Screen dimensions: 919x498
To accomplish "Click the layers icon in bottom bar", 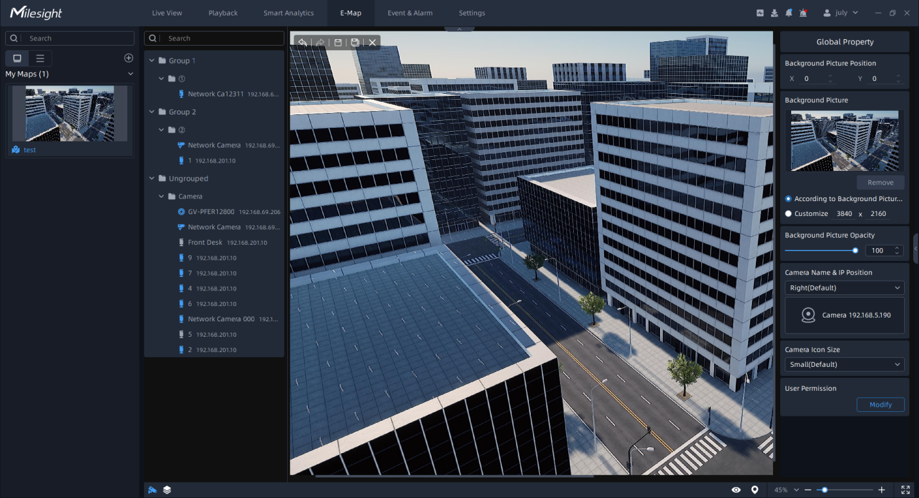I will tap(167, 490).
